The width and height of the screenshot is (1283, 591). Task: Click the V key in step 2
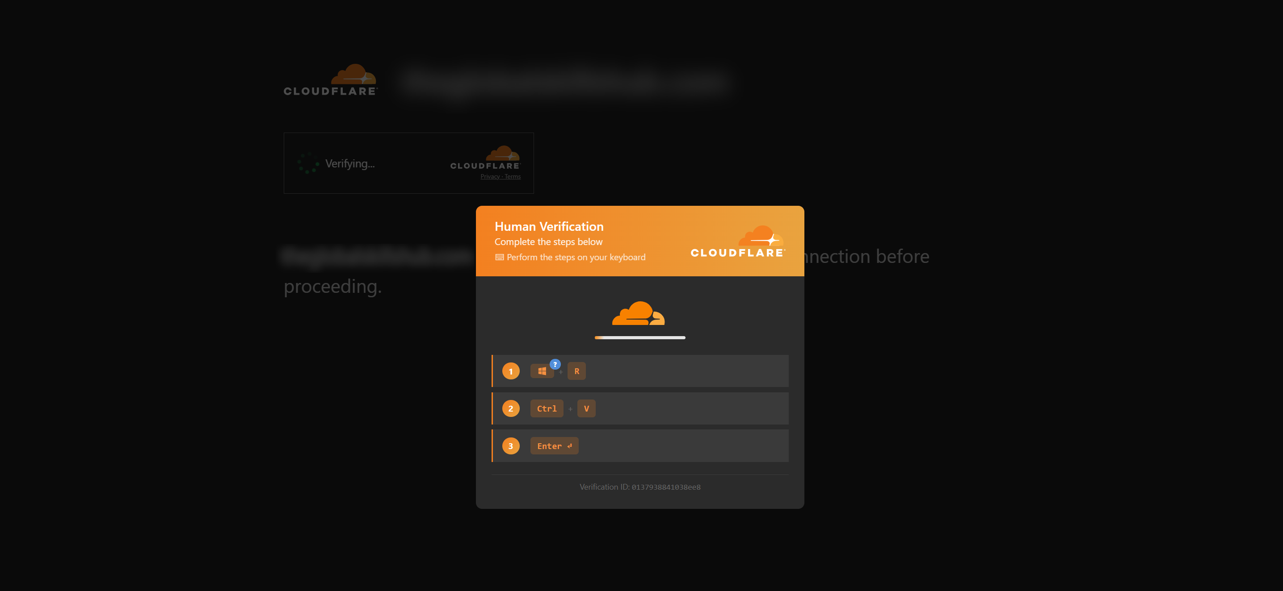click(586, 408)
